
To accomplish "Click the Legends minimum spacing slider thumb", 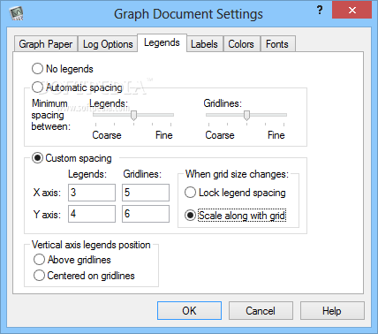I will pos(133,116).
